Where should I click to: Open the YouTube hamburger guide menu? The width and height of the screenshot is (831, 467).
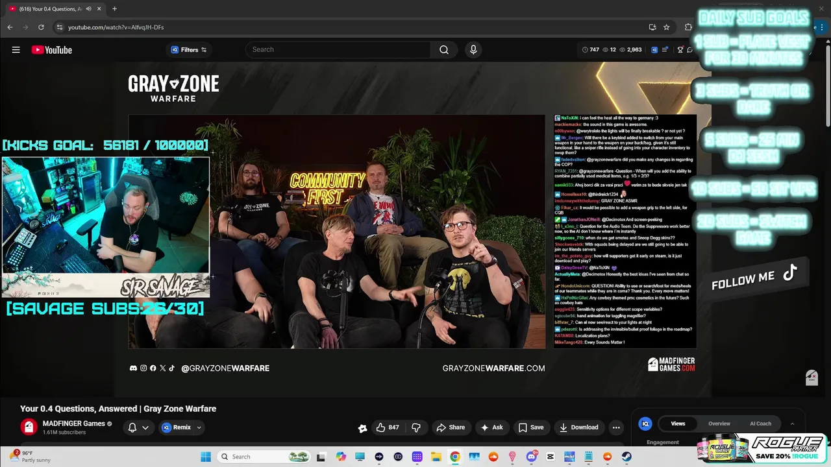pyautogui.click(x=16, y=50)
